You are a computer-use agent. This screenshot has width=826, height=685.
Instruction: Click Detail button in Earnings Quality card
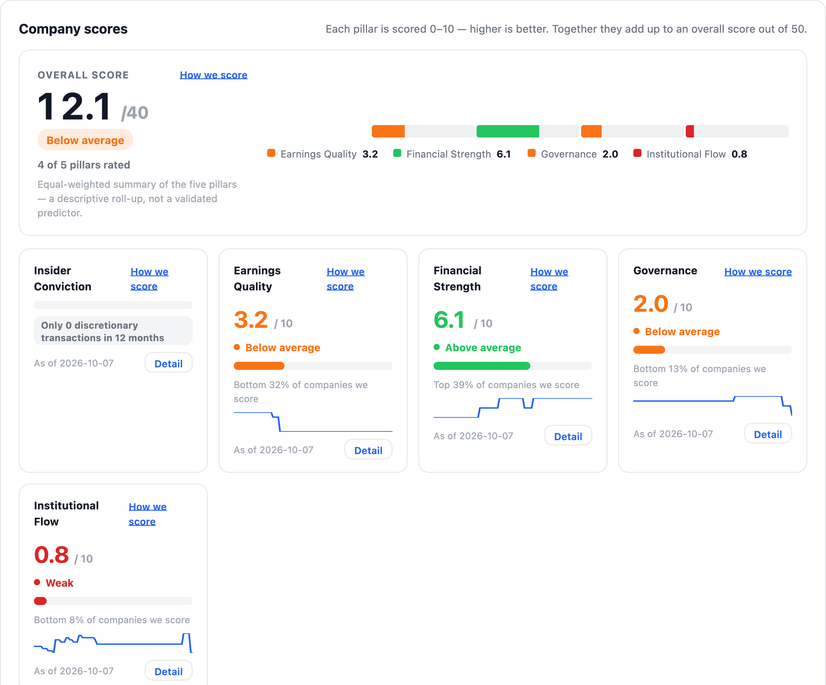coord(368,450)
